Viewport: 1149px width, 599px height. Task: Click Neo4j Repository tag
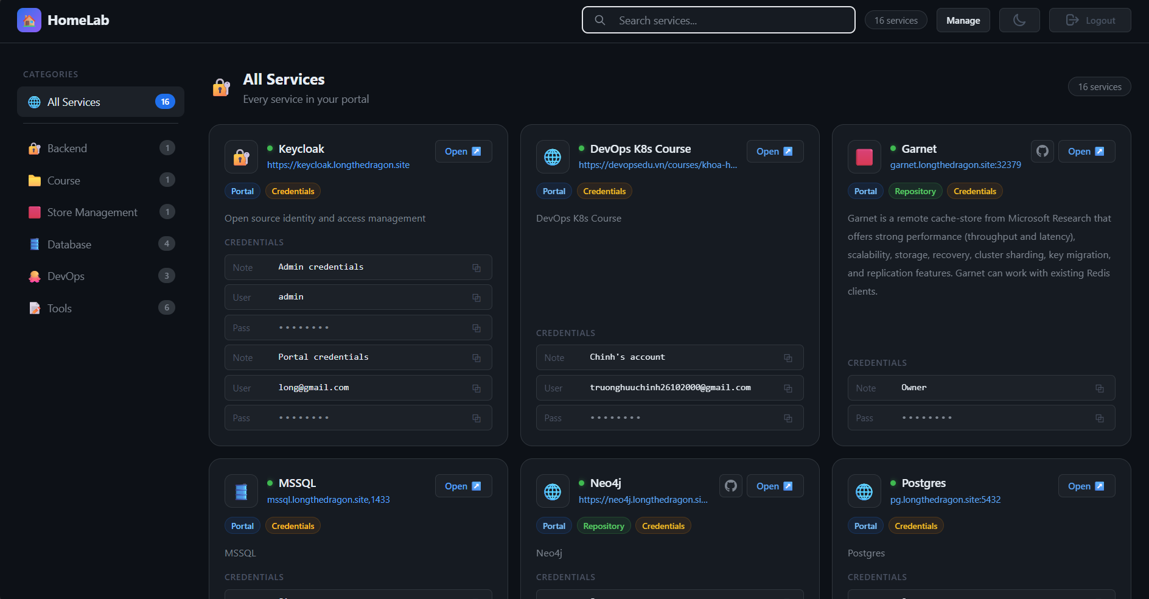coord(604,526)
